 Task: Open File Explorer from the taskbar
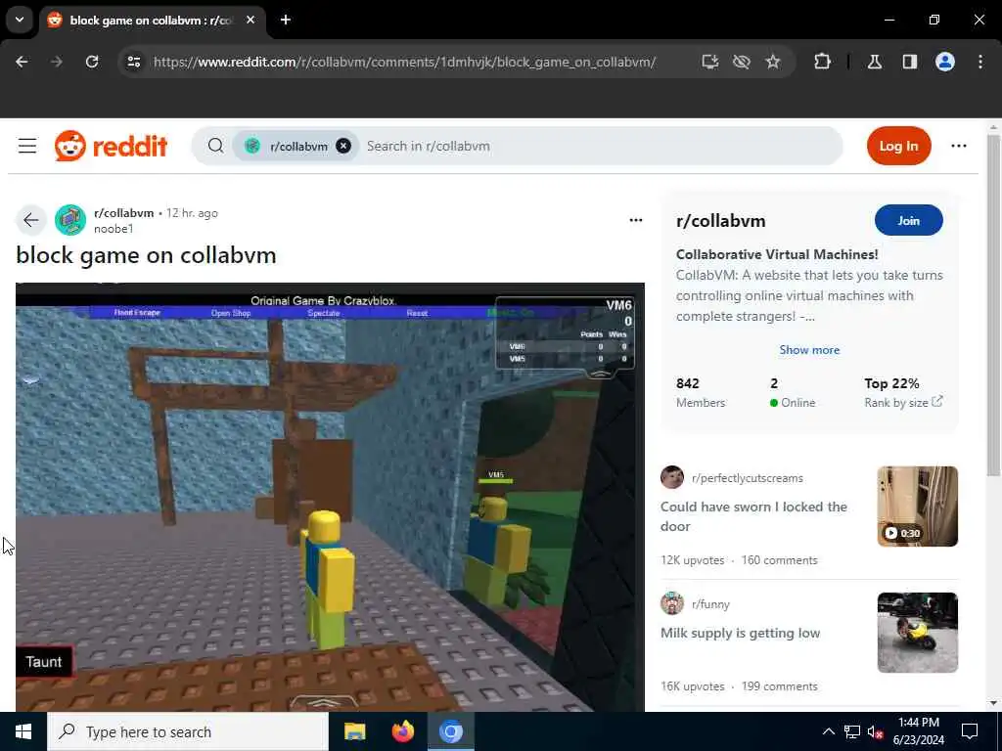pyautogui.click(x=354, y=731)
